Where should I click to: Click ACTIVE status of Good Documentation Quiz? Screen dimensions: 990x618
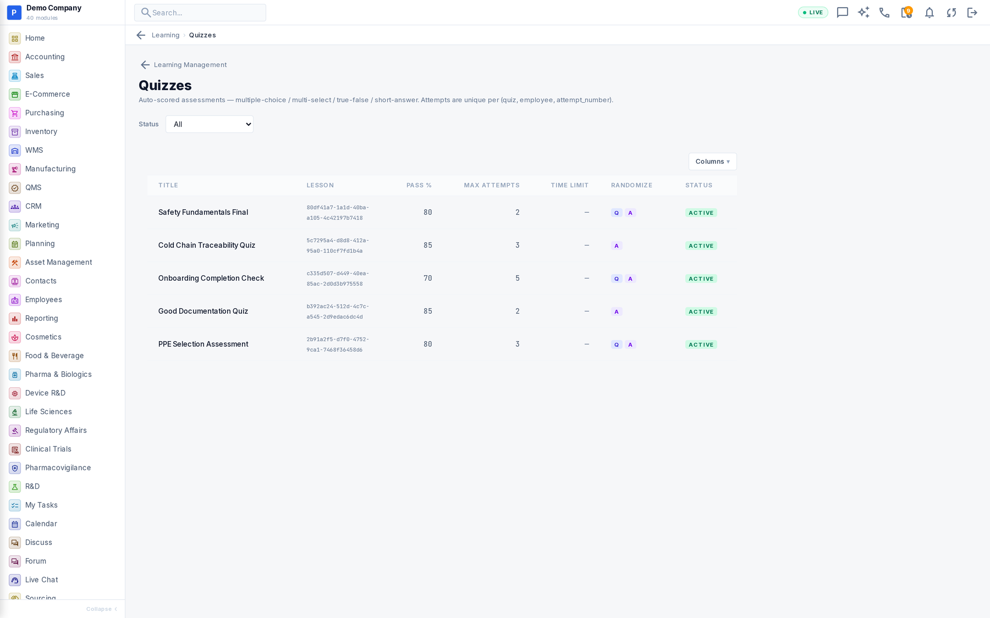[x=701, y=312]
